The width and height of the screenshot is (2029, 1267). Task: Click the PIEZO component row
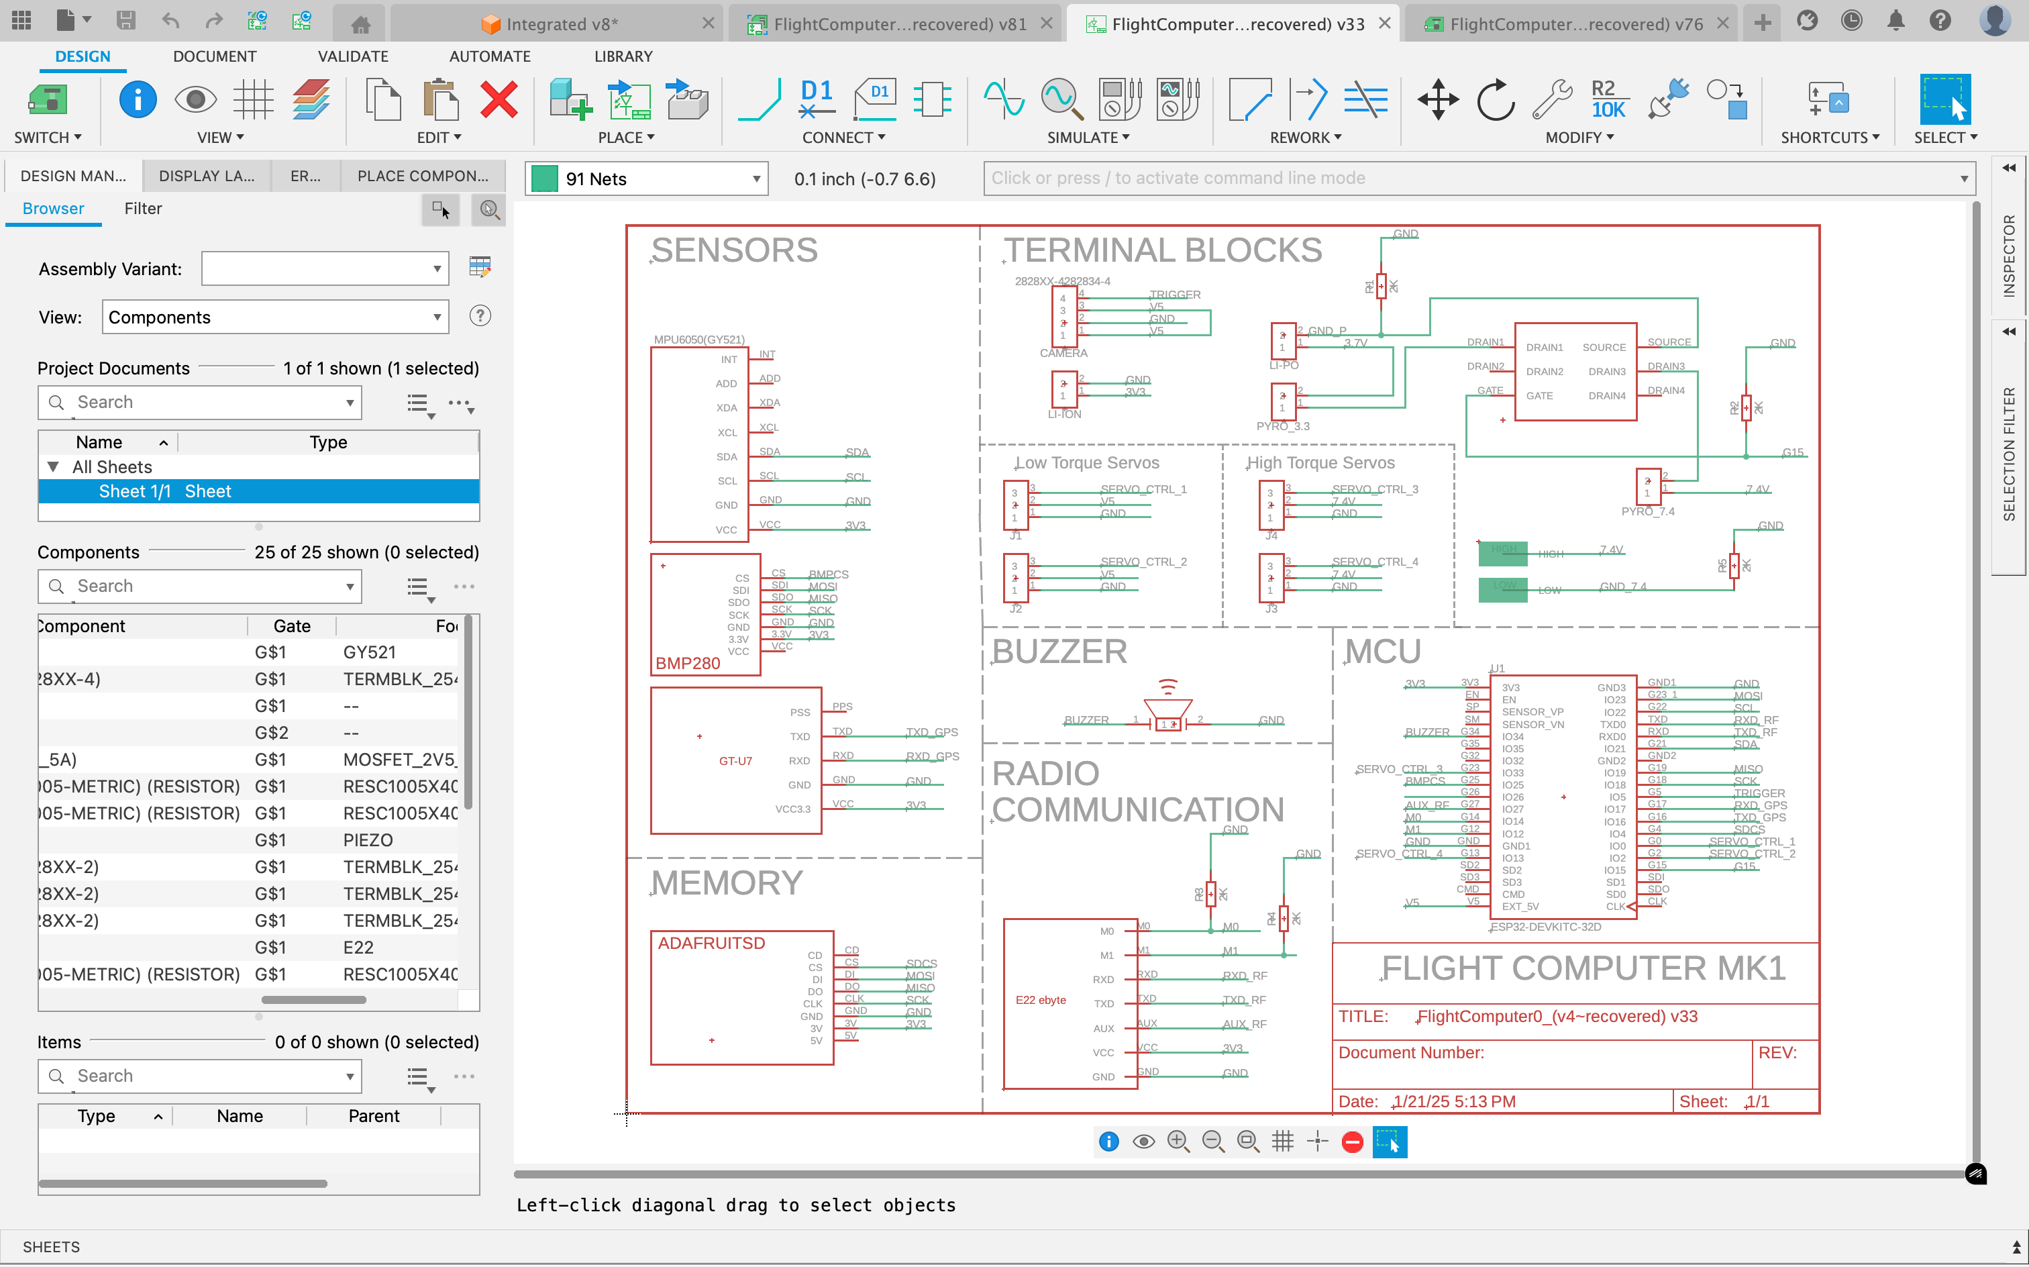coord(249,840)
